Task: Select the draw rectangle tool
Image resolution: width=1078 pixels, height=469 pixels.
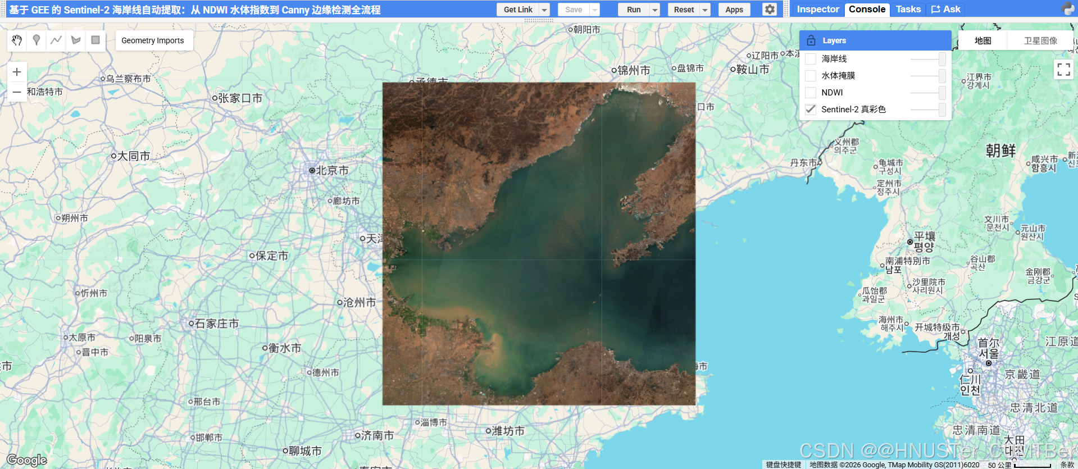Action: (95, 40)
